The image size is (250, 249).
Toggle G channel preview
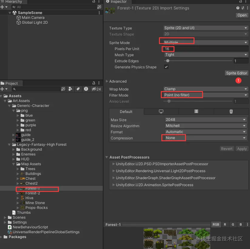(x=233, y=224)
